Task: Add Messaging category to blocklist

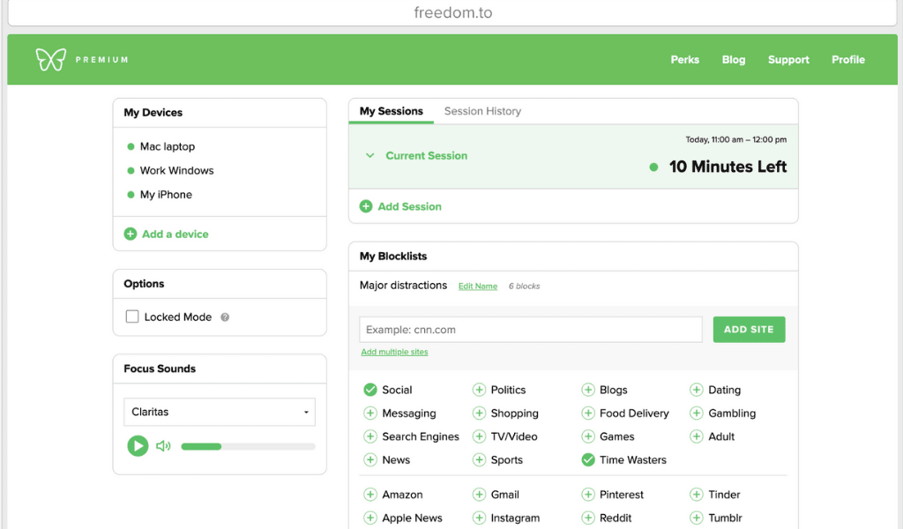Action: click(x=370, y=414)
